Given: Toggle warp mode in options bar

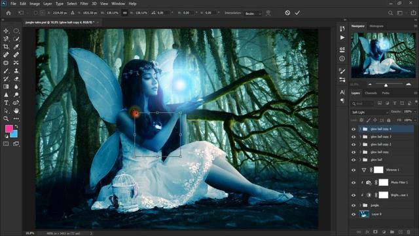Looking at the screenshot, I should [x=268, y=13].
